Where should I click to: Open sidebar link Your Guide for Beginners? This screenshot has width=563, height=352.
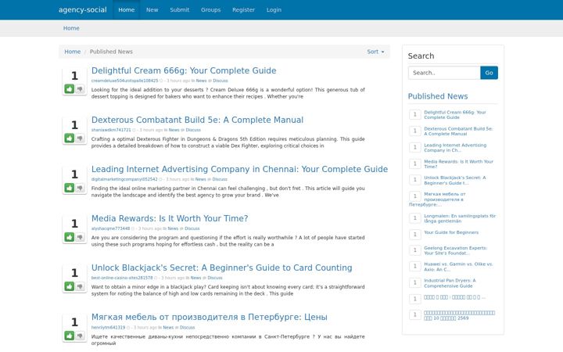click(451, 232)
